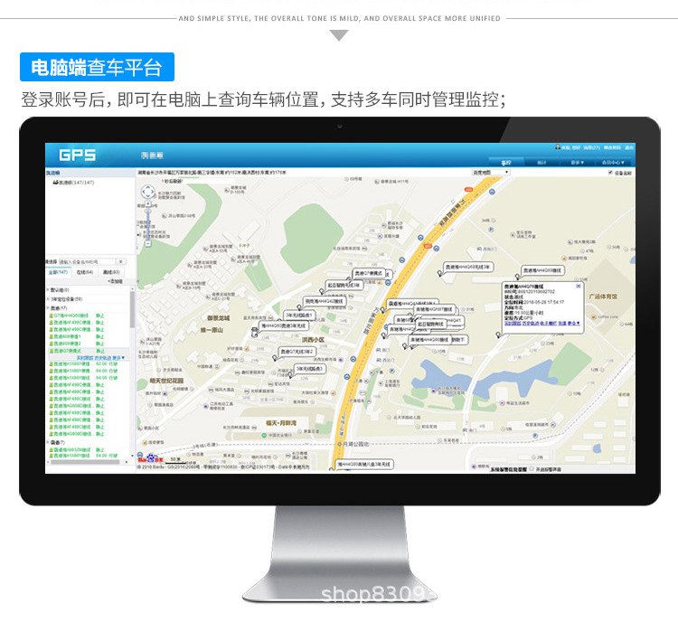Click the device list horizontal scrollbar
The height and width of the screenshot is (622, 678).
click(x=85, y=461)
